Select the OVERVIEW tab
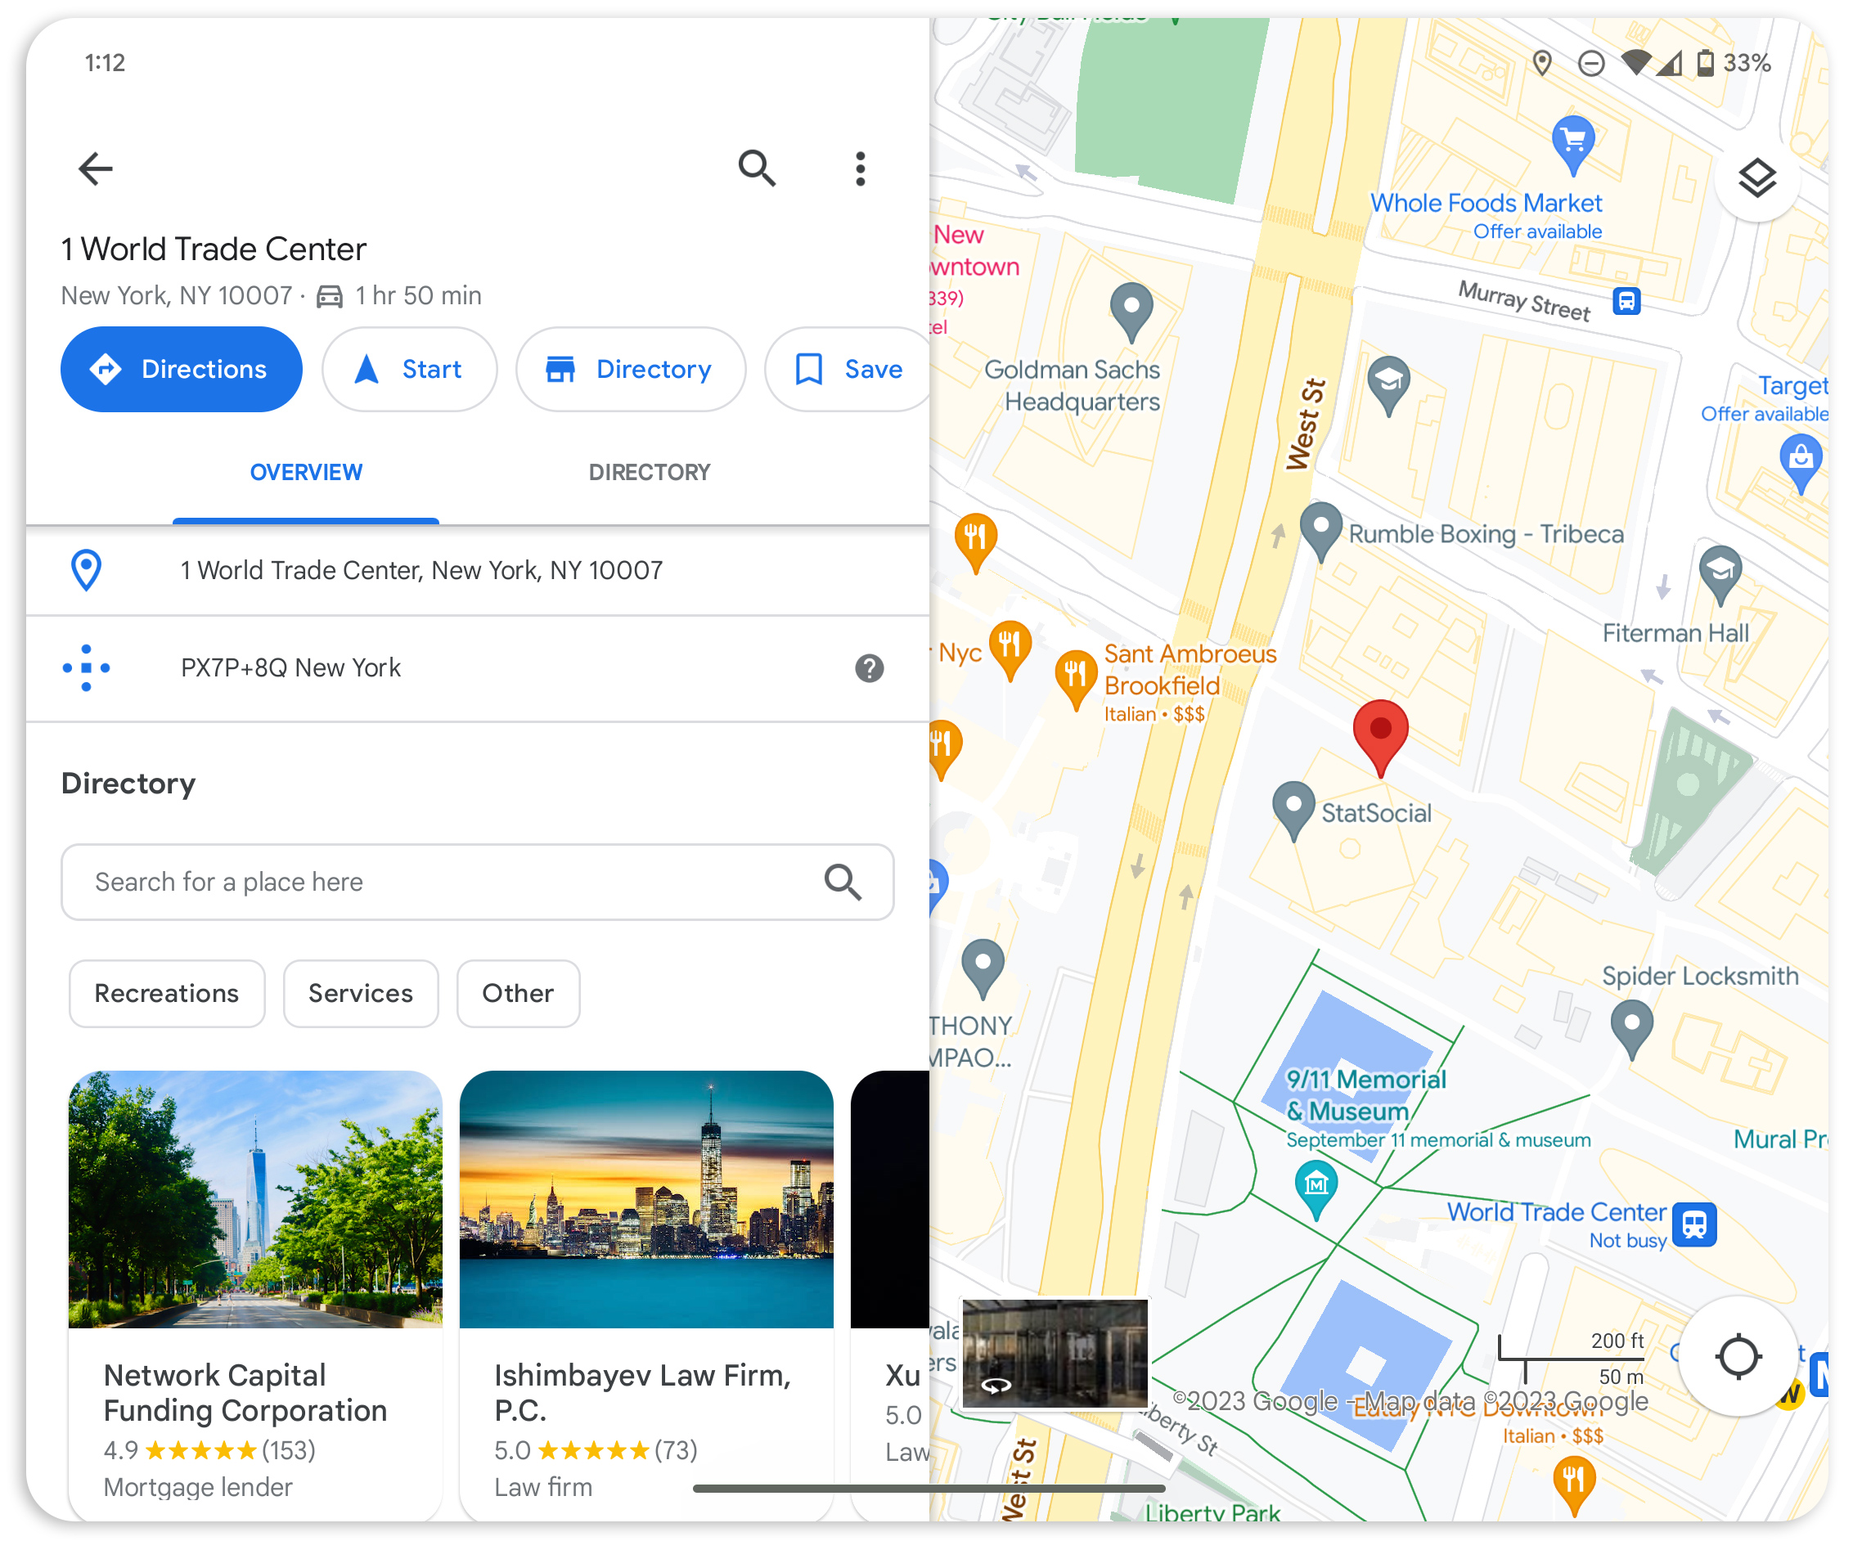Viewport: 1853px width, 1541px height. pyautogui.click(x=305, y=473)
